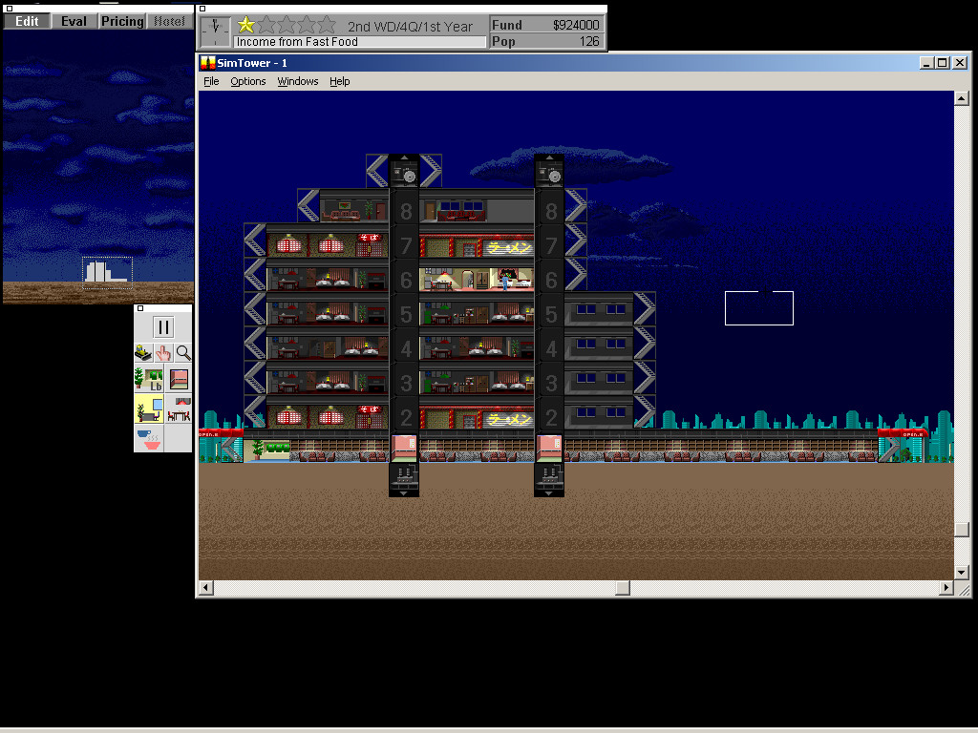Pause the game with the pause button
The height and width of the screenshot is (733, 978).
(163, 327)
